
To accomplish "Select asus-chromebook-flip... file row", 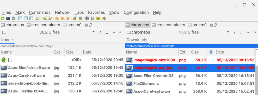I will tap(62, 83).
